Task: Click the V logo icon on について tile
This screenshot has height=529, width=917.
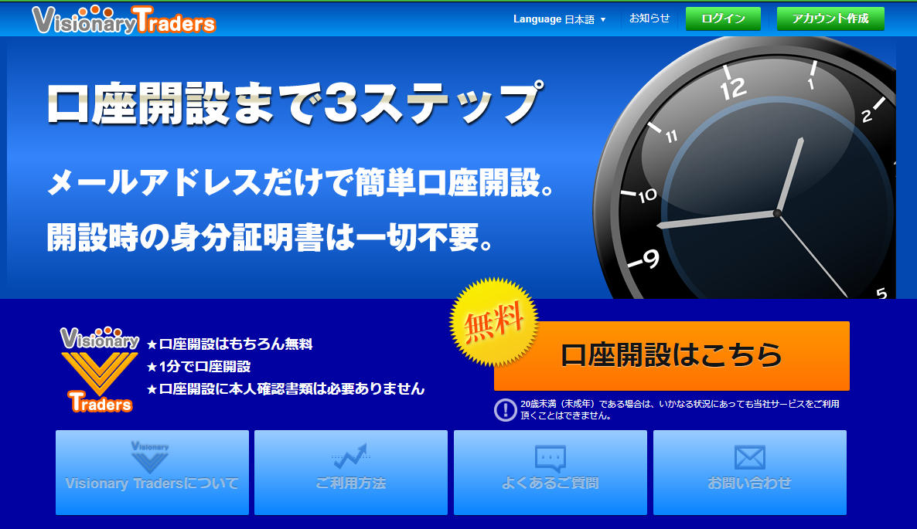Action: 150,457
